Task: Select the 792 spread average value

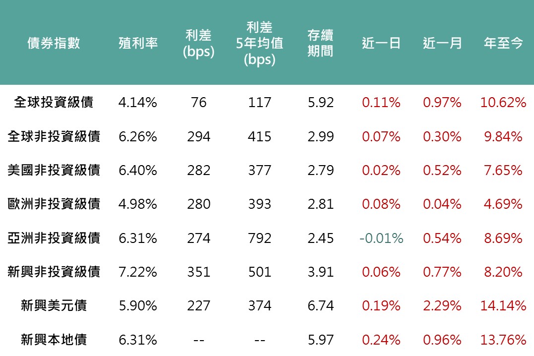Action: click(259, 238)
